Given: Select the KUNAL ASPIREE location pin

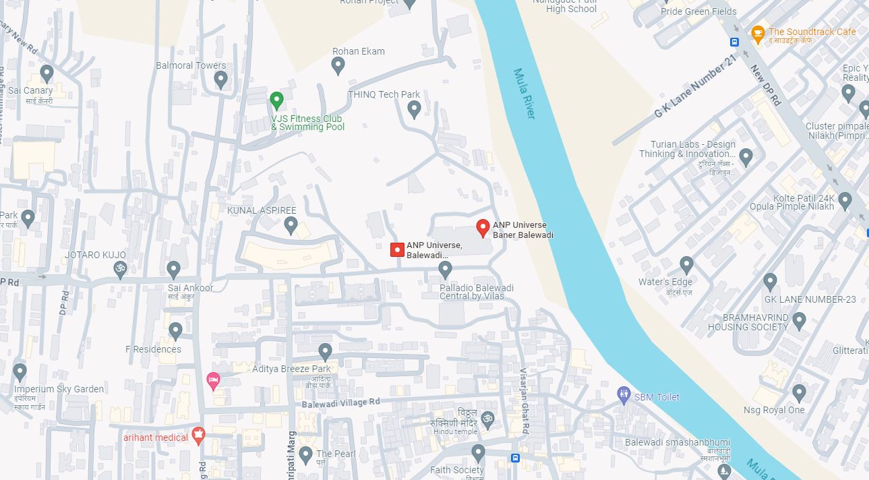Looking at the screenshot, I should coord(291,225).
